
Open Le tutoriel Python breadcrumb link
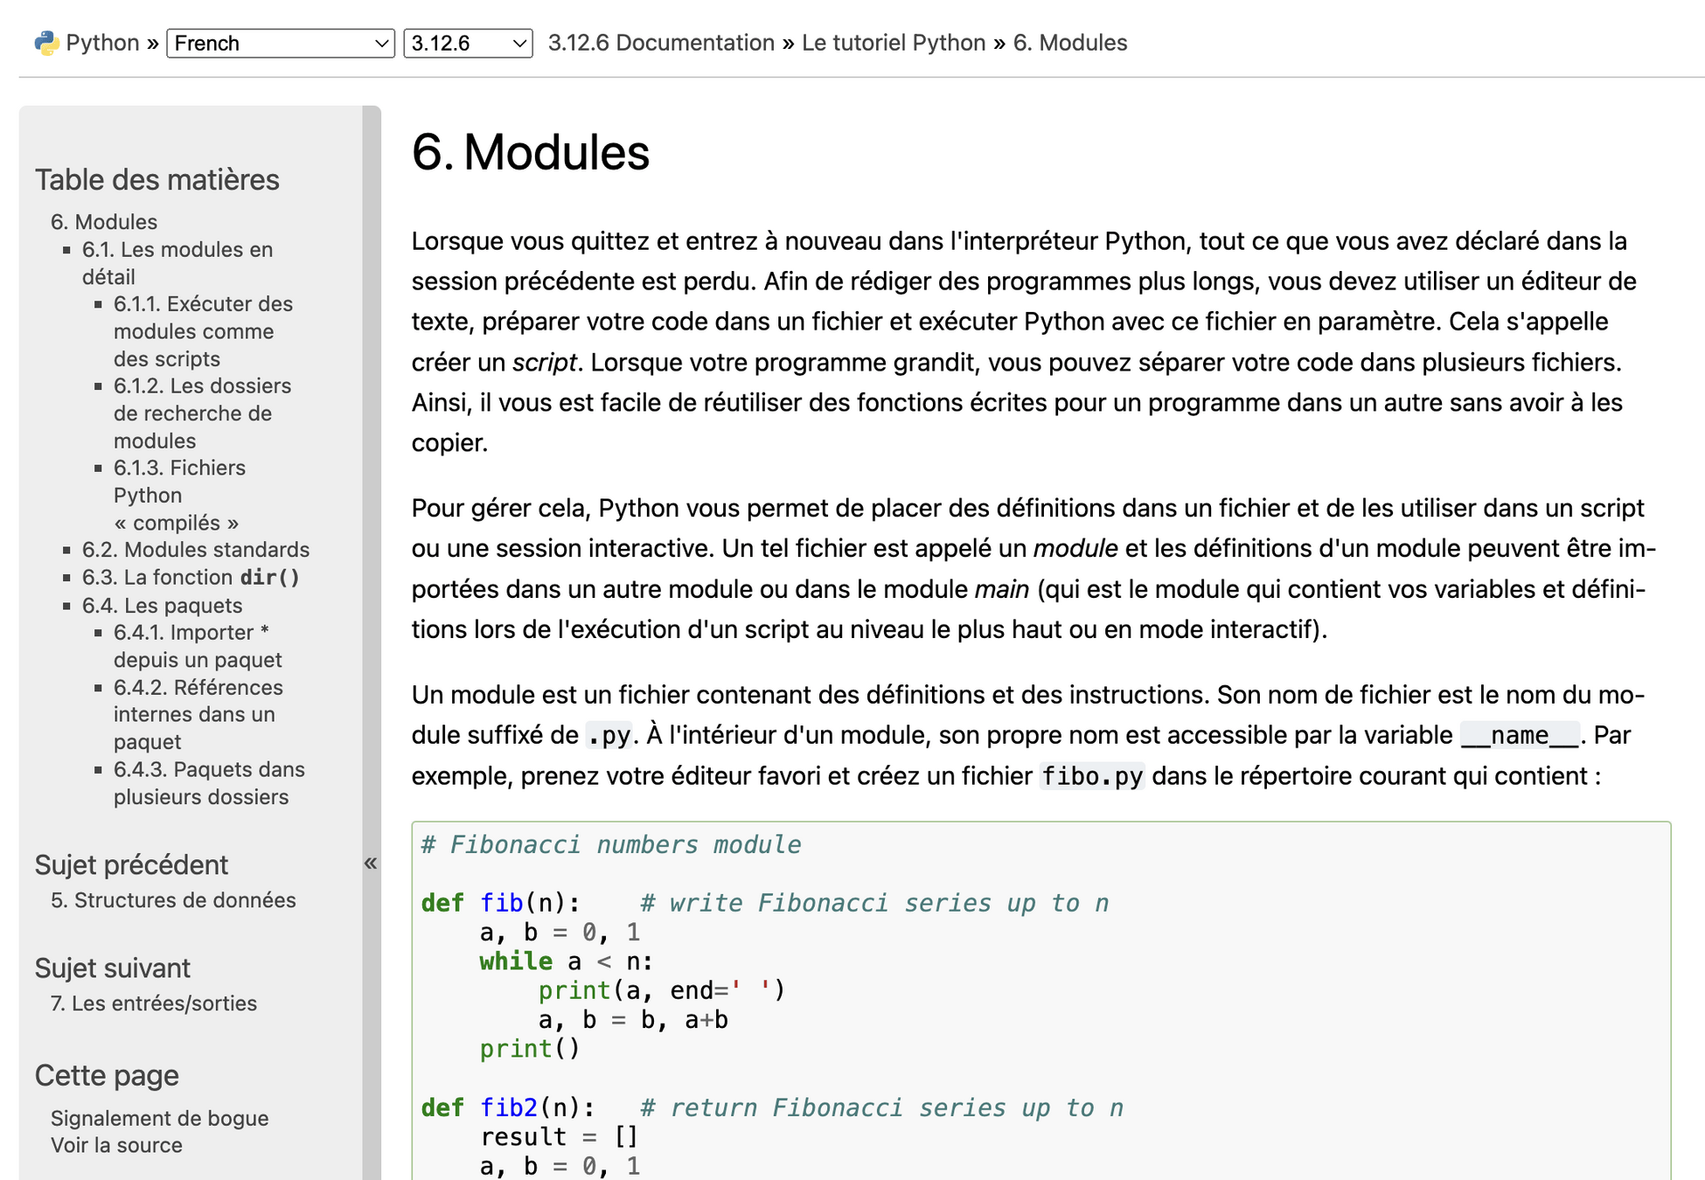(893, 43)
